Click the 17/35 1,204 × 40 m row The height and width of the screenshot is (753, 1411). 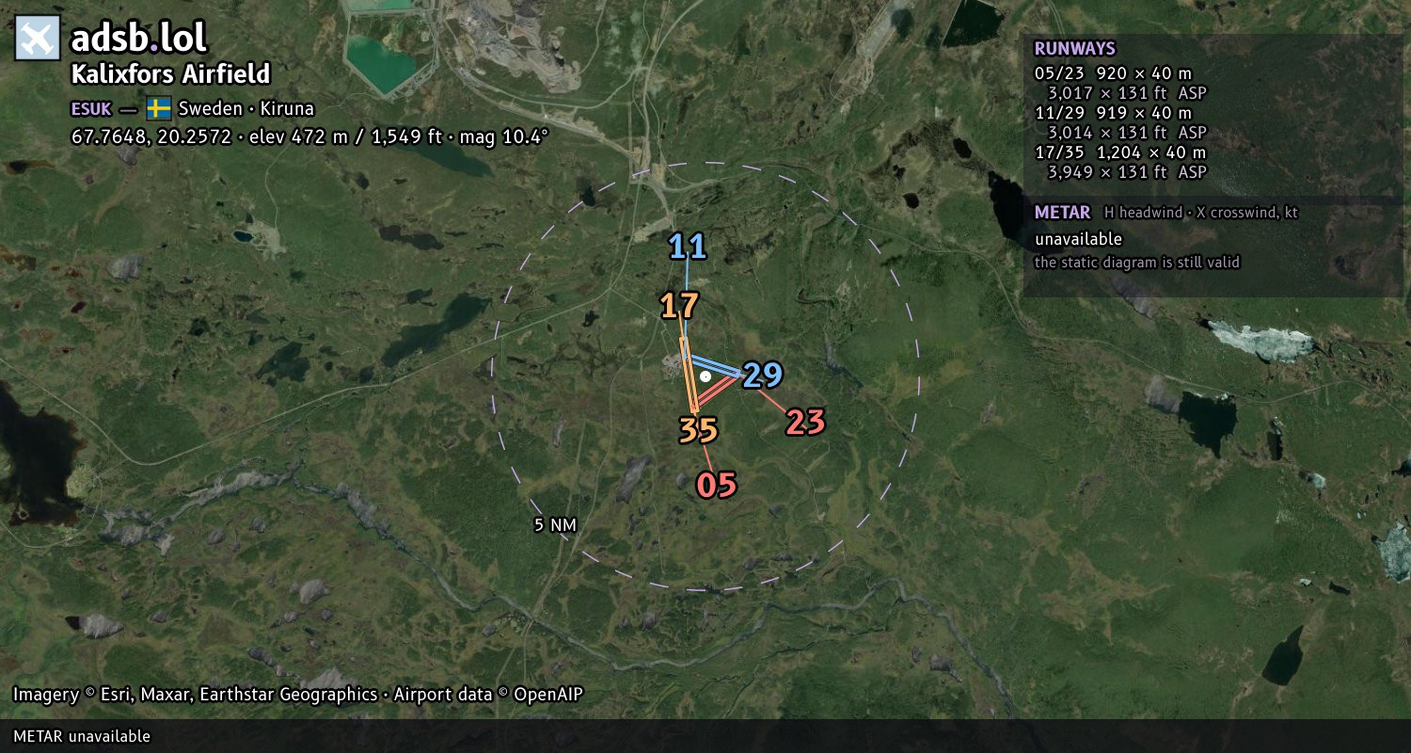point(1119,152)
